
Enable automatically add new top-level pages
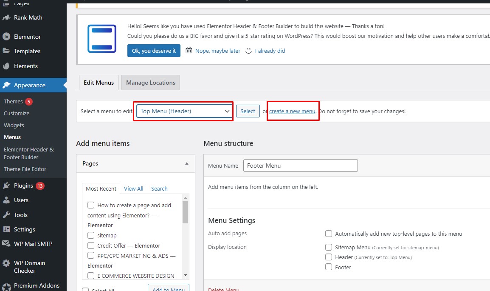tap(329, 234)
